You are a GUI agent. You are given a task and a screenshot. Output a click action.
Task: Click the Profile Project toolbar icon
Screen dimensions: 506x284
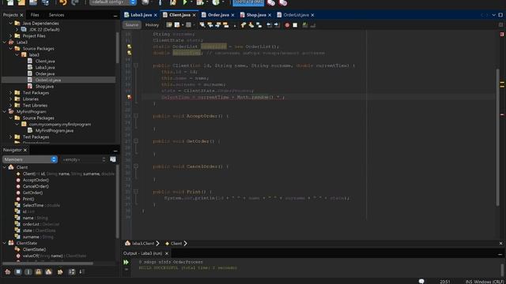[216, 2]
